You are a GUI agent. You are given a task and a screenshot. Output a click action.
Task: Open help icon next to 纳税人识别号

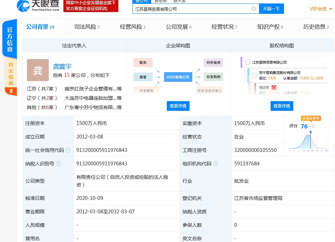click(x=58, y=164)
